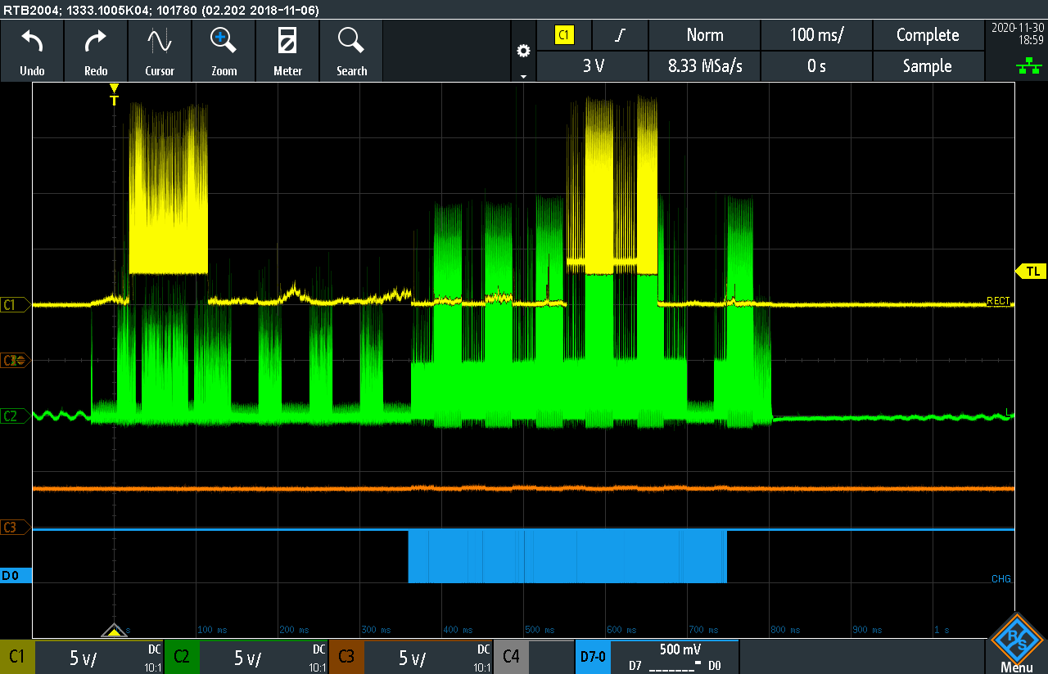This screenshot has width=1048, height=674.
Task: Open the 0 s horizontal position field
Action: coord(816,66)
